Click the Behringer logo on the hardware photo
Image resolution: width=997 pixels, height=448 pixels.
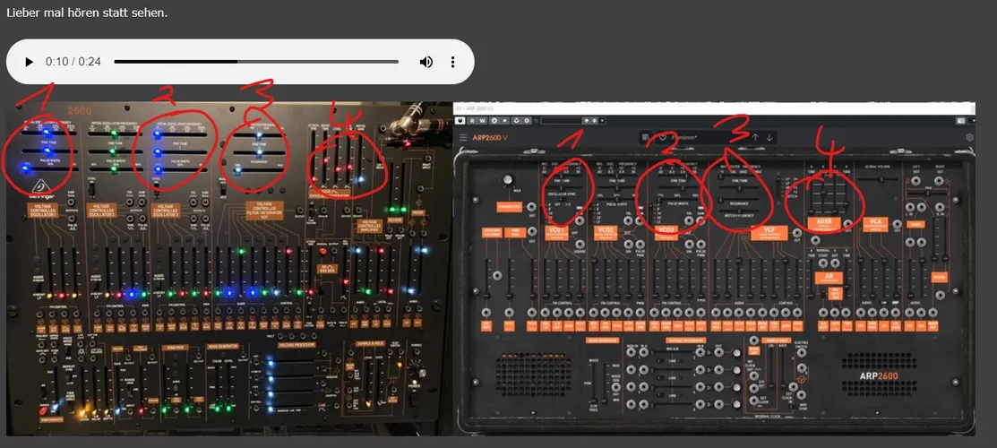click(x=40, y=188)
